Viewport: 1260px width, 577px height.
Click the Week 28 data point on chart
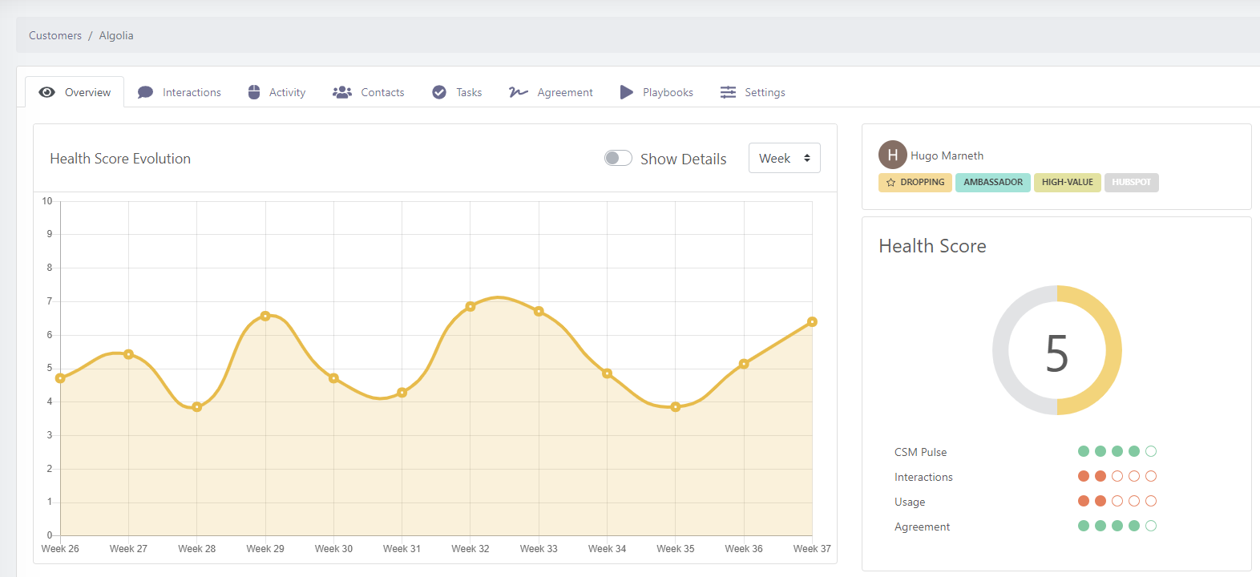click(x=197, y=407)
